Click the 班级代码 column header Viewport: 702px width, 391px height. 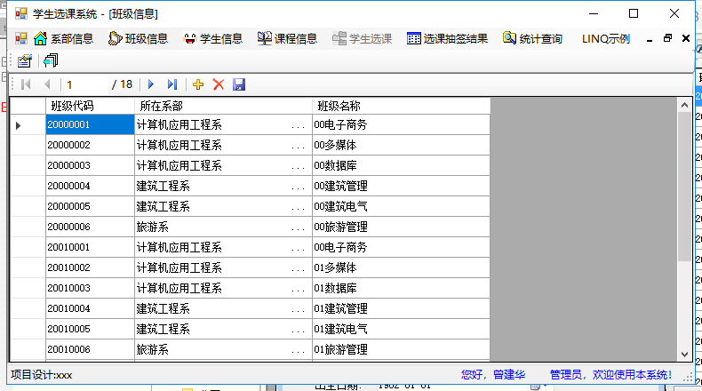pos(90,106)
